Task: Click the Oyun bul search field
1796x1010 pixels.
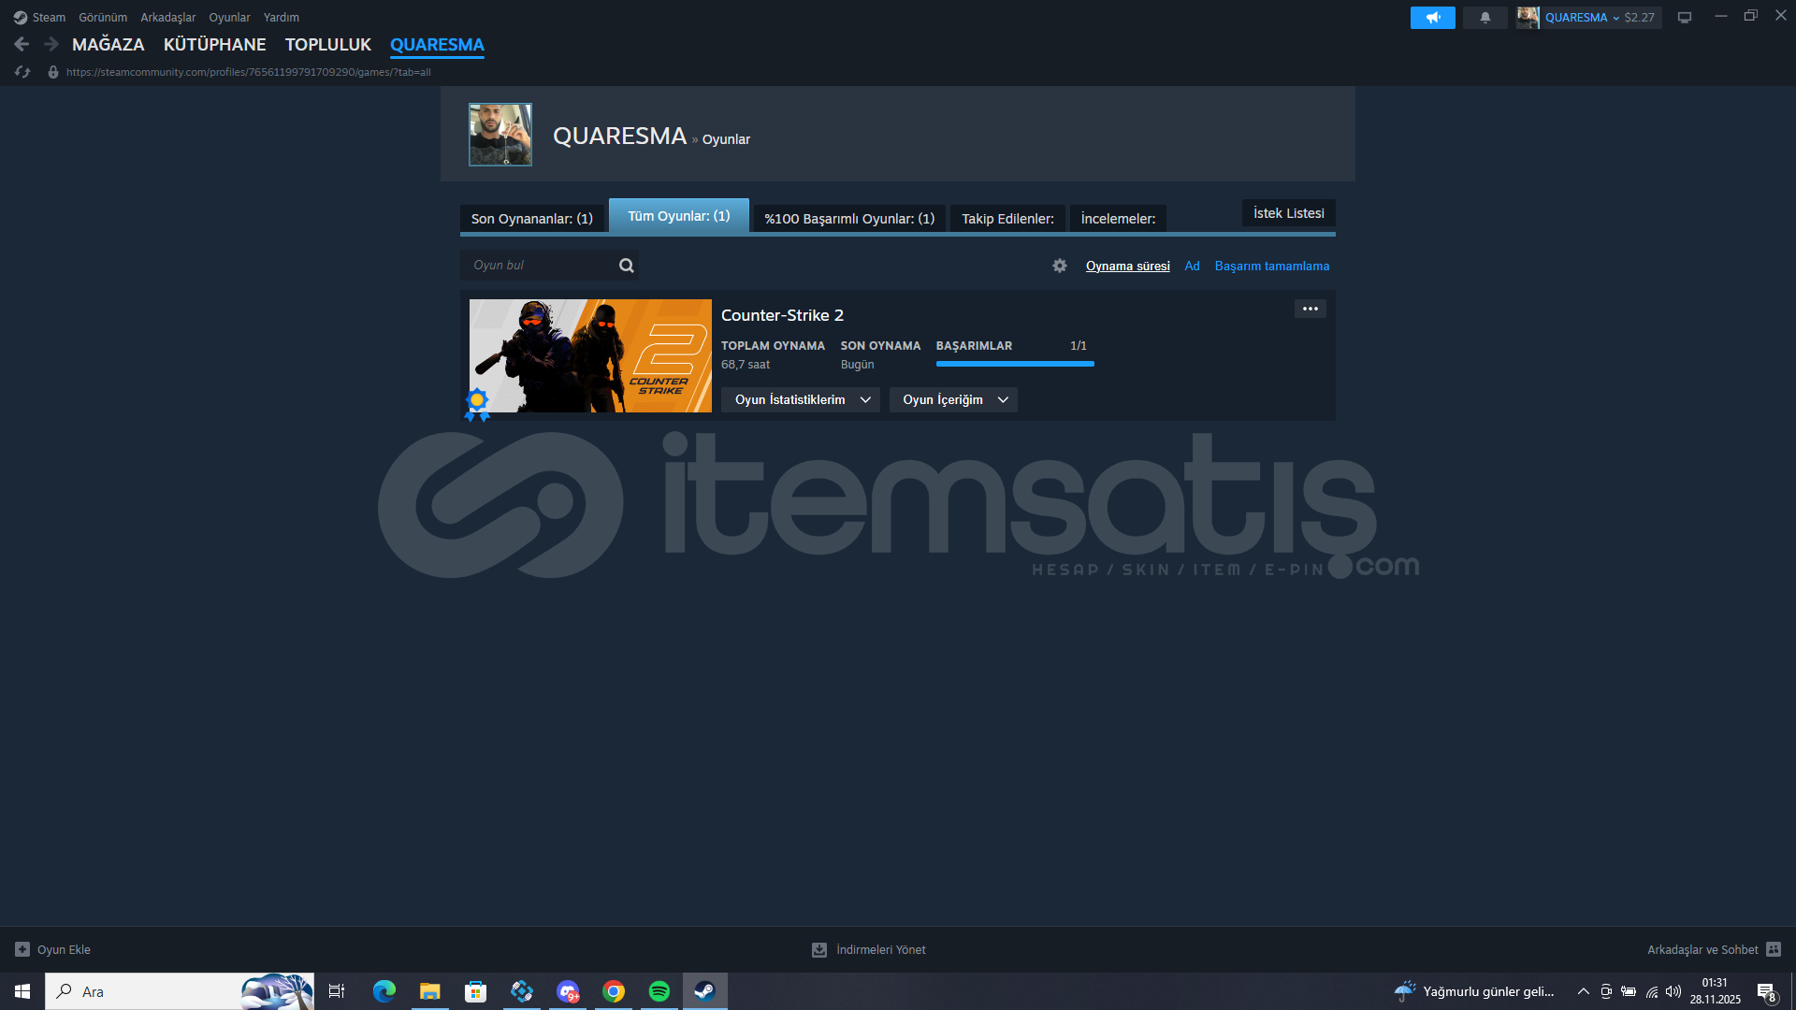Action: click(538, 266)
